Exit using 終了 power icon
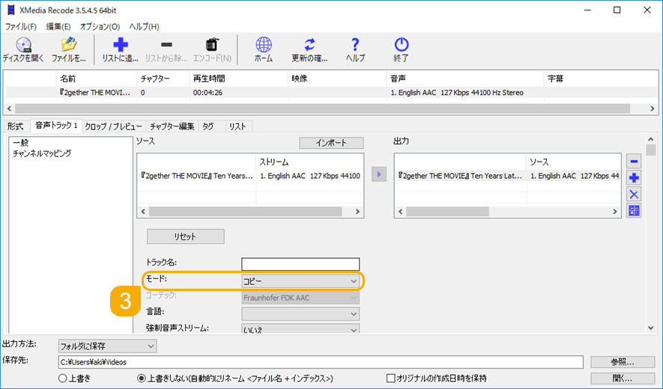 [x=401, y=50]
